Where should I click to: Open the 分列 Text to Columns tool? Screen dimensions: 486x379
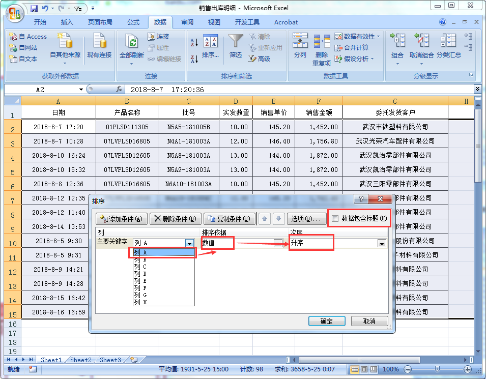pyautogui.click(x=300, y=46)
